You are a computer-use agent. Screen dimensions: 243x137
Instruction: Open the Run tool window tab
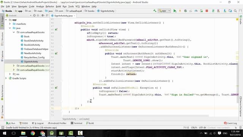tap(11, 123)
